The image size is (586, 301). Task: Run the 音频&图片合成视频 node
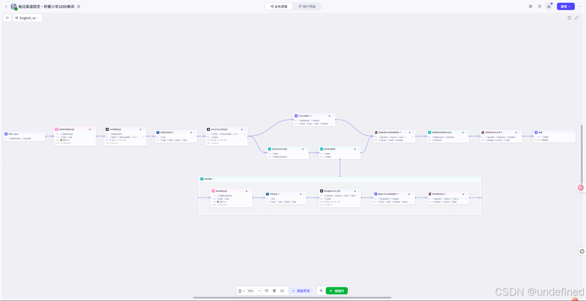pos(409,132)
